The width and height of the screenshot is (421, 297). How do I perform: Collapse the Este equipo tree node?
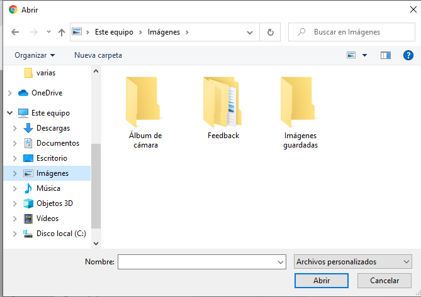pyautogui.click(x=9, y=113)
